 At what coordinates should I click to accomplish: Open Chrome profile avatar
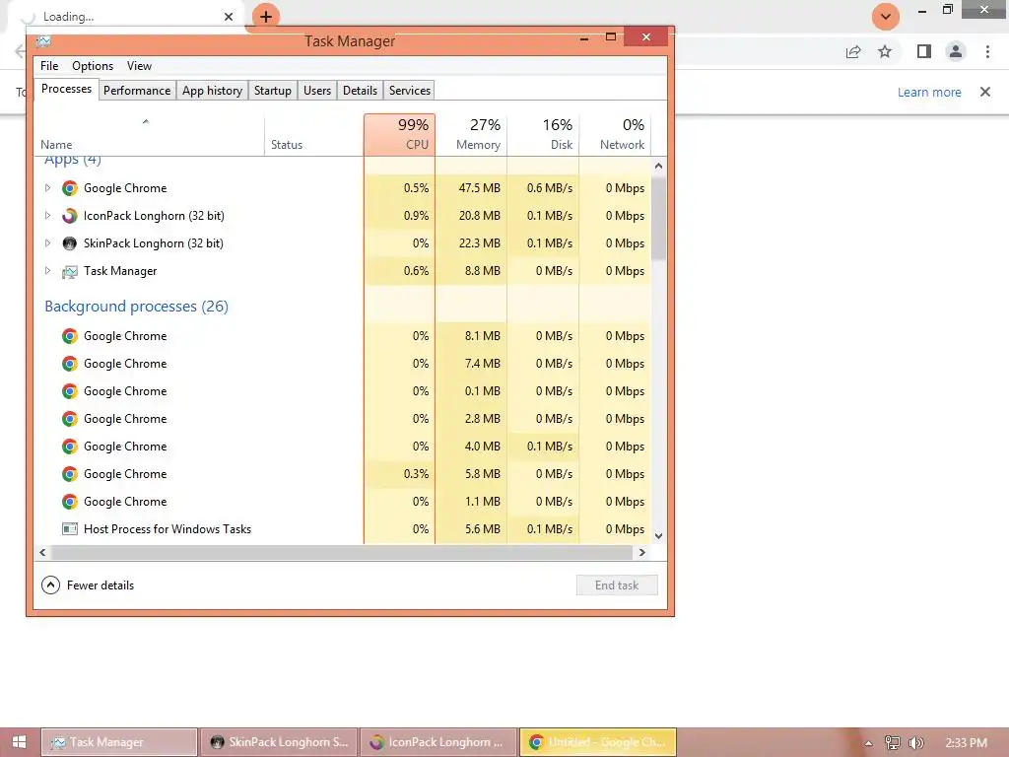[956, 51]
